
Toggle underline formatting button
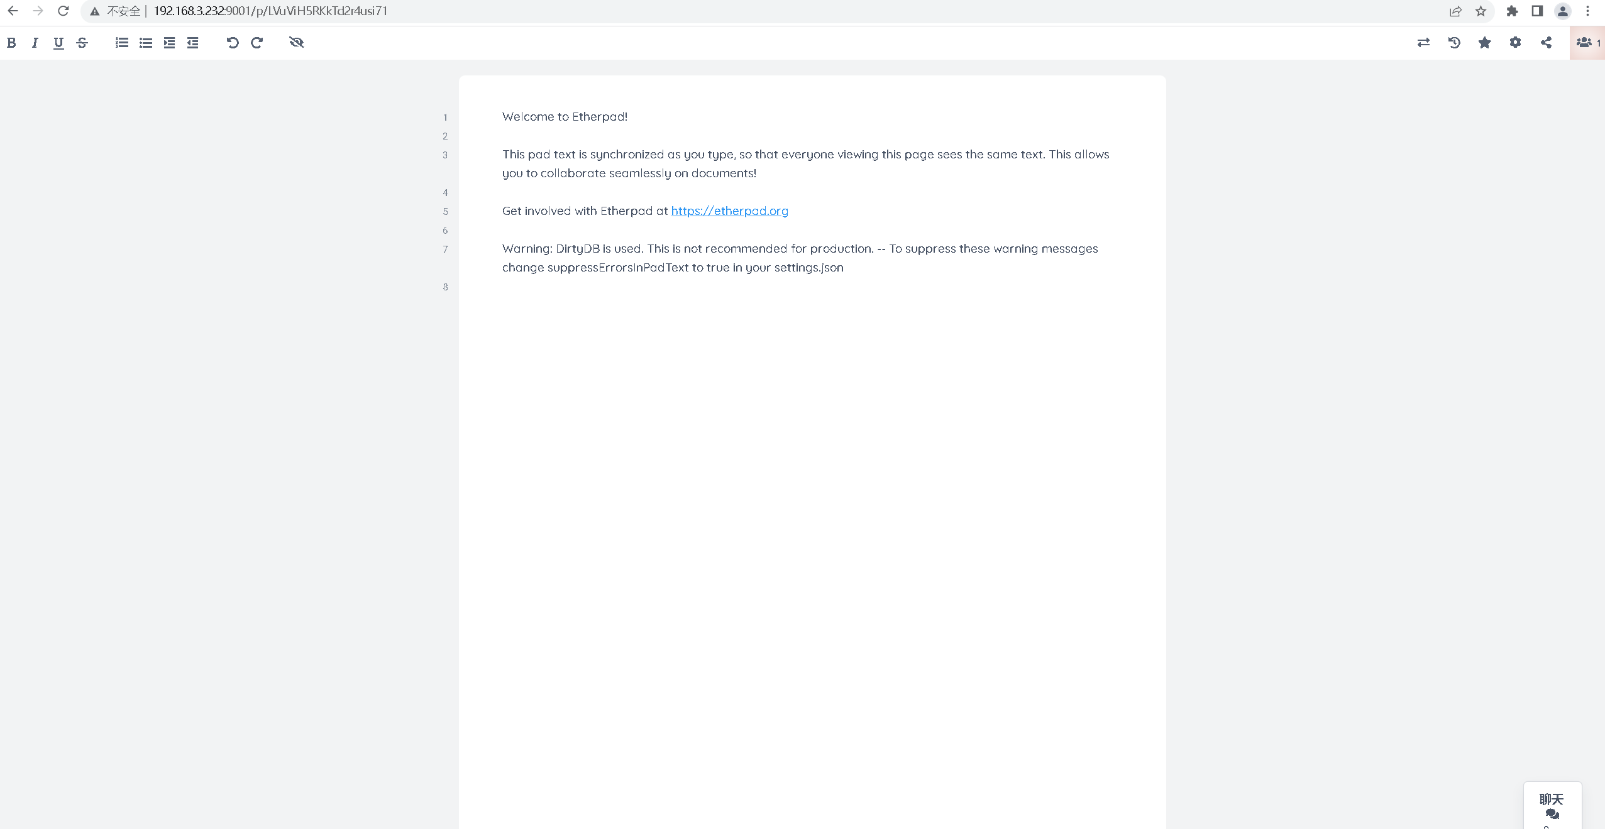[x=58, y=43]
